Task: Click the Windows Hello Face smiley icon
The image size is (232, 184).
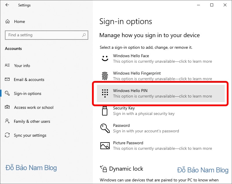Action: click(105, 58)
